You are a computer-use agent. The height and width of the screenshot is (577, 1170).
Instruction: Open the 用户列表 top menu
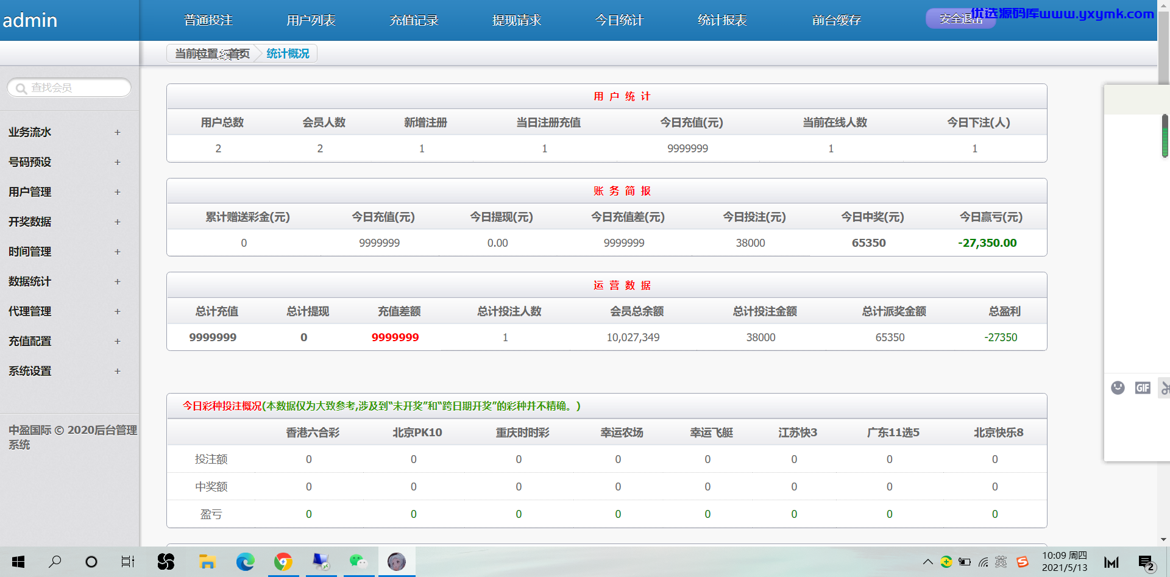311,20
